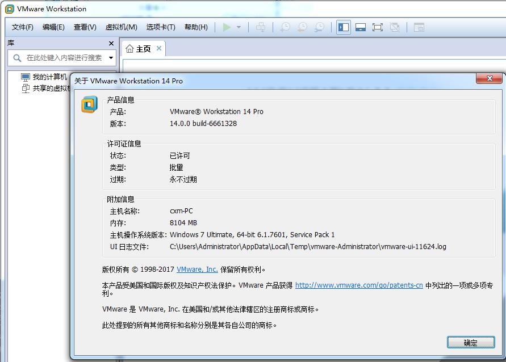506x362 pixels.
Task: Click the Unity mode toolbar icon
Action: (x=395, y=27)
